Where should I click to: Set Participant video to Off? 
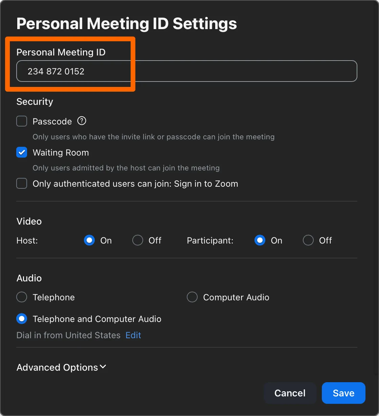(x=308, y=240)
